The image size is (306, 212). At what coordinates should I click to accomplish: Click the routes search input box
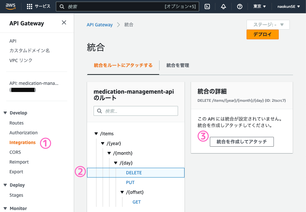[136, 111]
